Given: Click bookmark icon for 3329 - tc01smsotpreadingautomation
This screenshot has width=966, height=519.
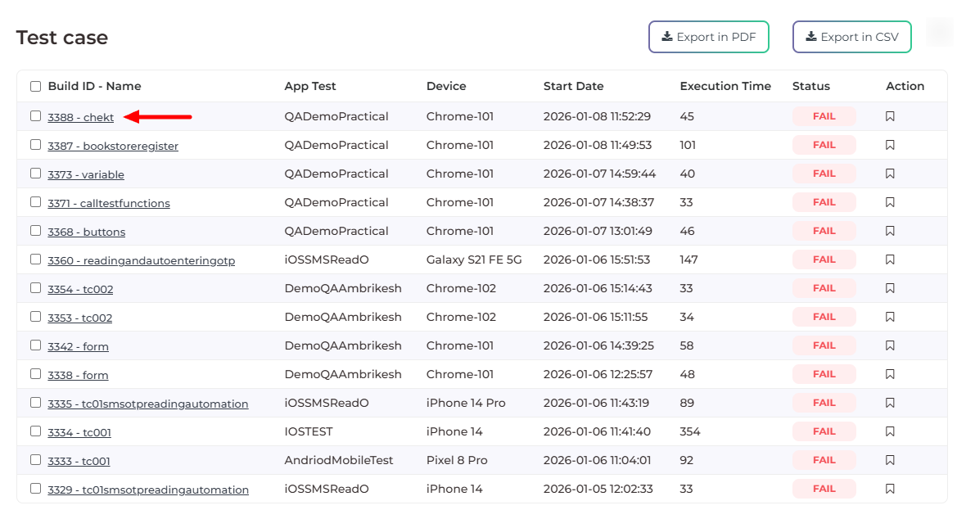Looking at the screenshot, I should (x=890, y=489).
